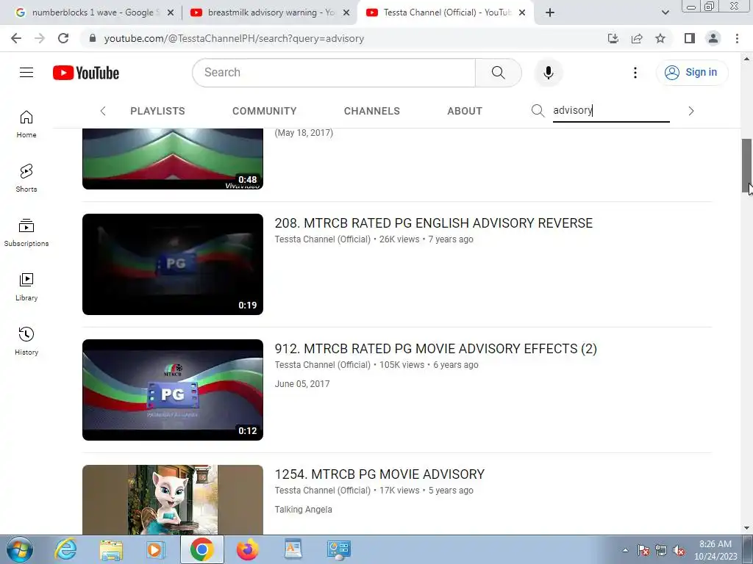Viewport: 753px width, 564px height.
Task: Launch Firefox from the taskbar
Action: pyautogui.click(x=247, y=549)
